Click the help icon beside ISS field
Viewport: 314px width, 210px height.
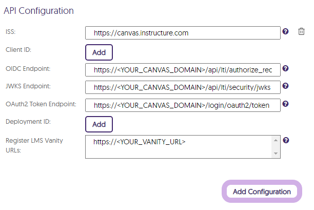(285, 31)
